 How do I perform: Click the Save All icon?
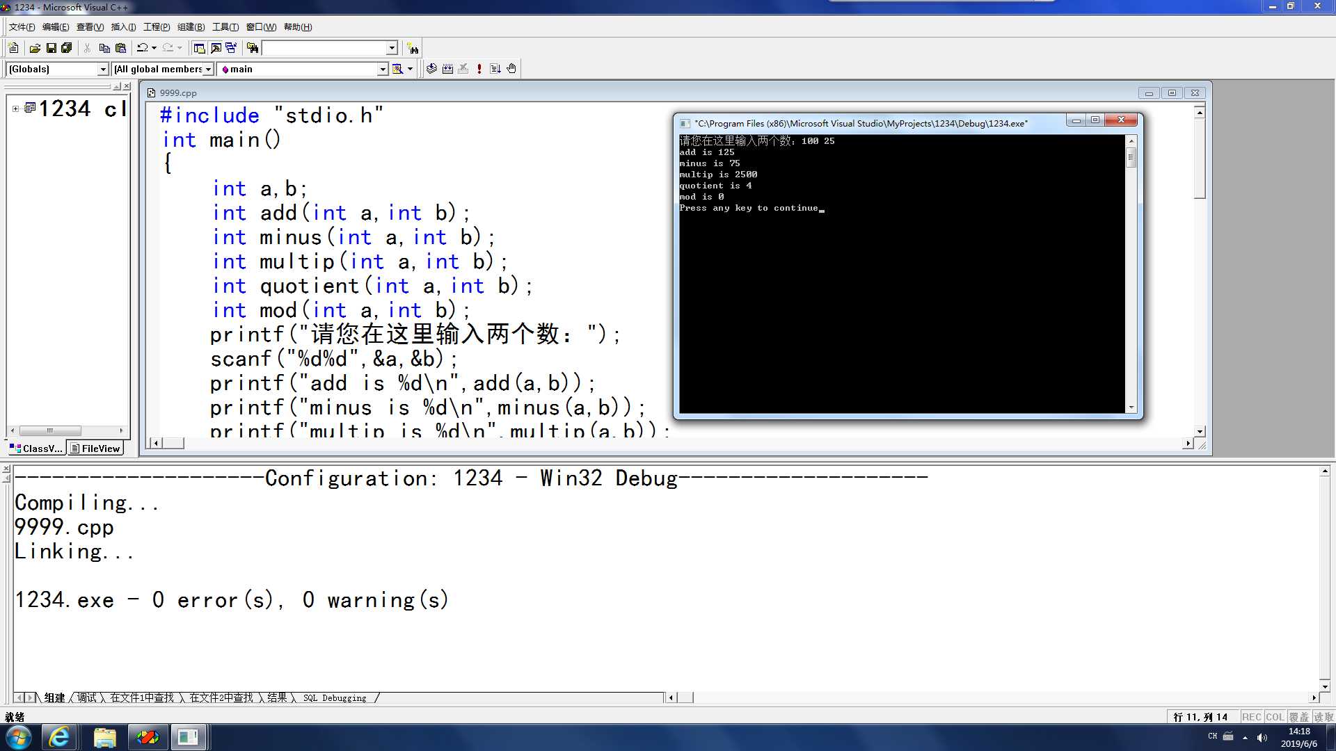(x=67, y=48)
